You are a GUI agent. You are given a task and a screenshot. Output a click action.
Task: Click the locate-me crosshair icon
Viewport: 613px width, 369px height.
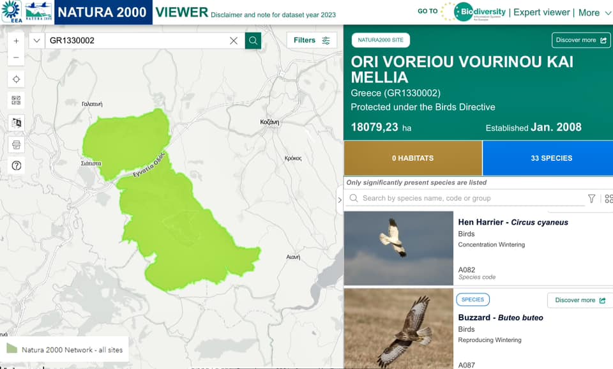[16, 79]
